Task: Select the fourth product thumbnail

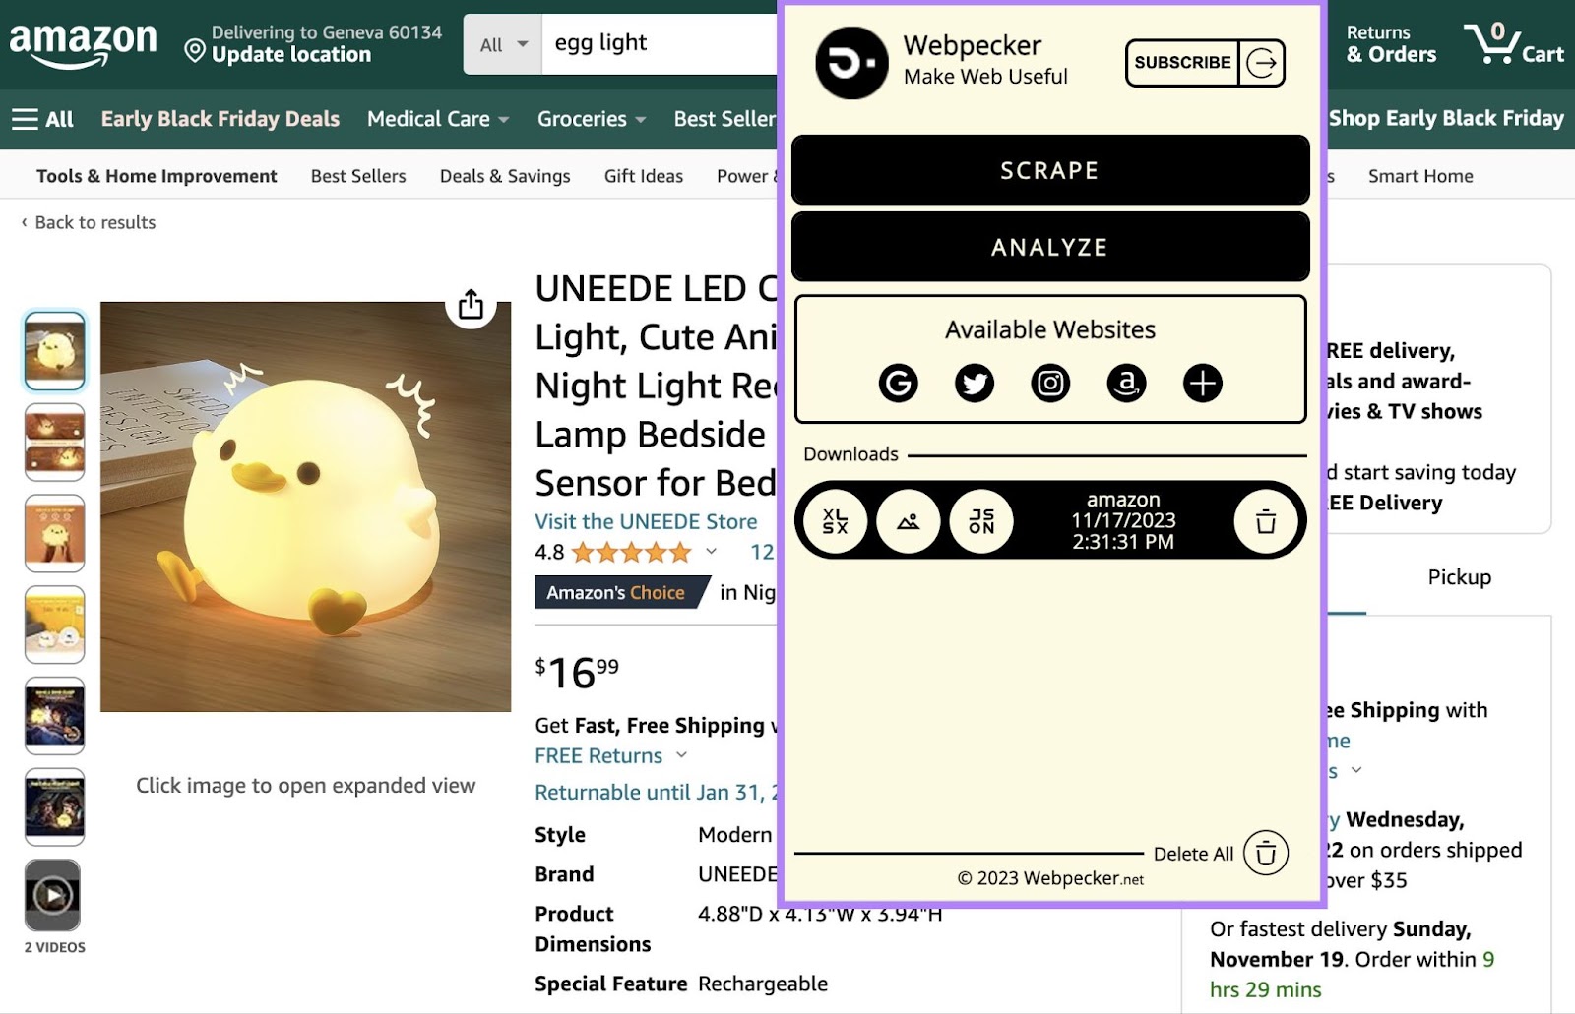Action: tap(54, 625)
